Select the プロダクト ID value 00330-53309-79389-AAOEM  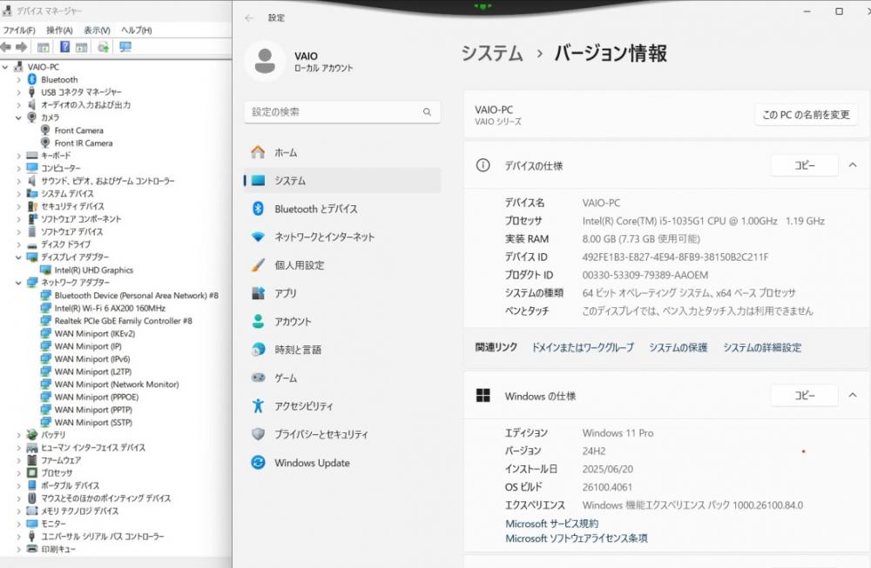[x=645, y=275]
